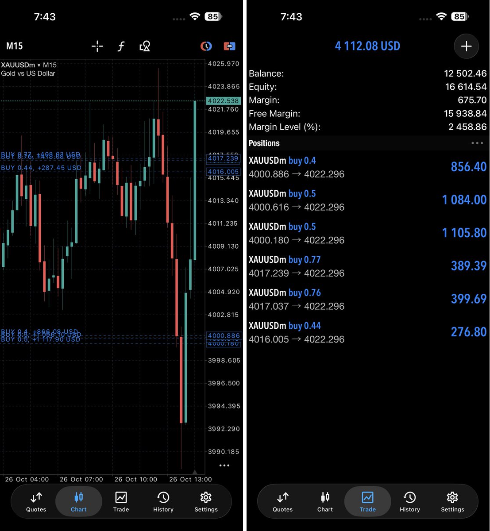Select the XAUUSDm buy 0.77 position
Image resolution: width=490 pixels, height=531 pixels.
(x=367, y=266)
